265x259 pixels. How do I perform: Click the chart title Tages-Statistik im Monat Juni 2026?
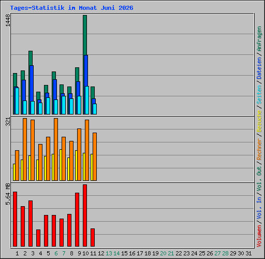[71, 8]
